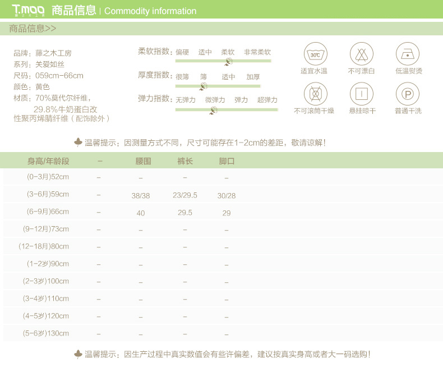Viewport: 443px width, 372px height.
Task: Click the leaf icon beside the measurement tip
Action: tap(79, 143)
